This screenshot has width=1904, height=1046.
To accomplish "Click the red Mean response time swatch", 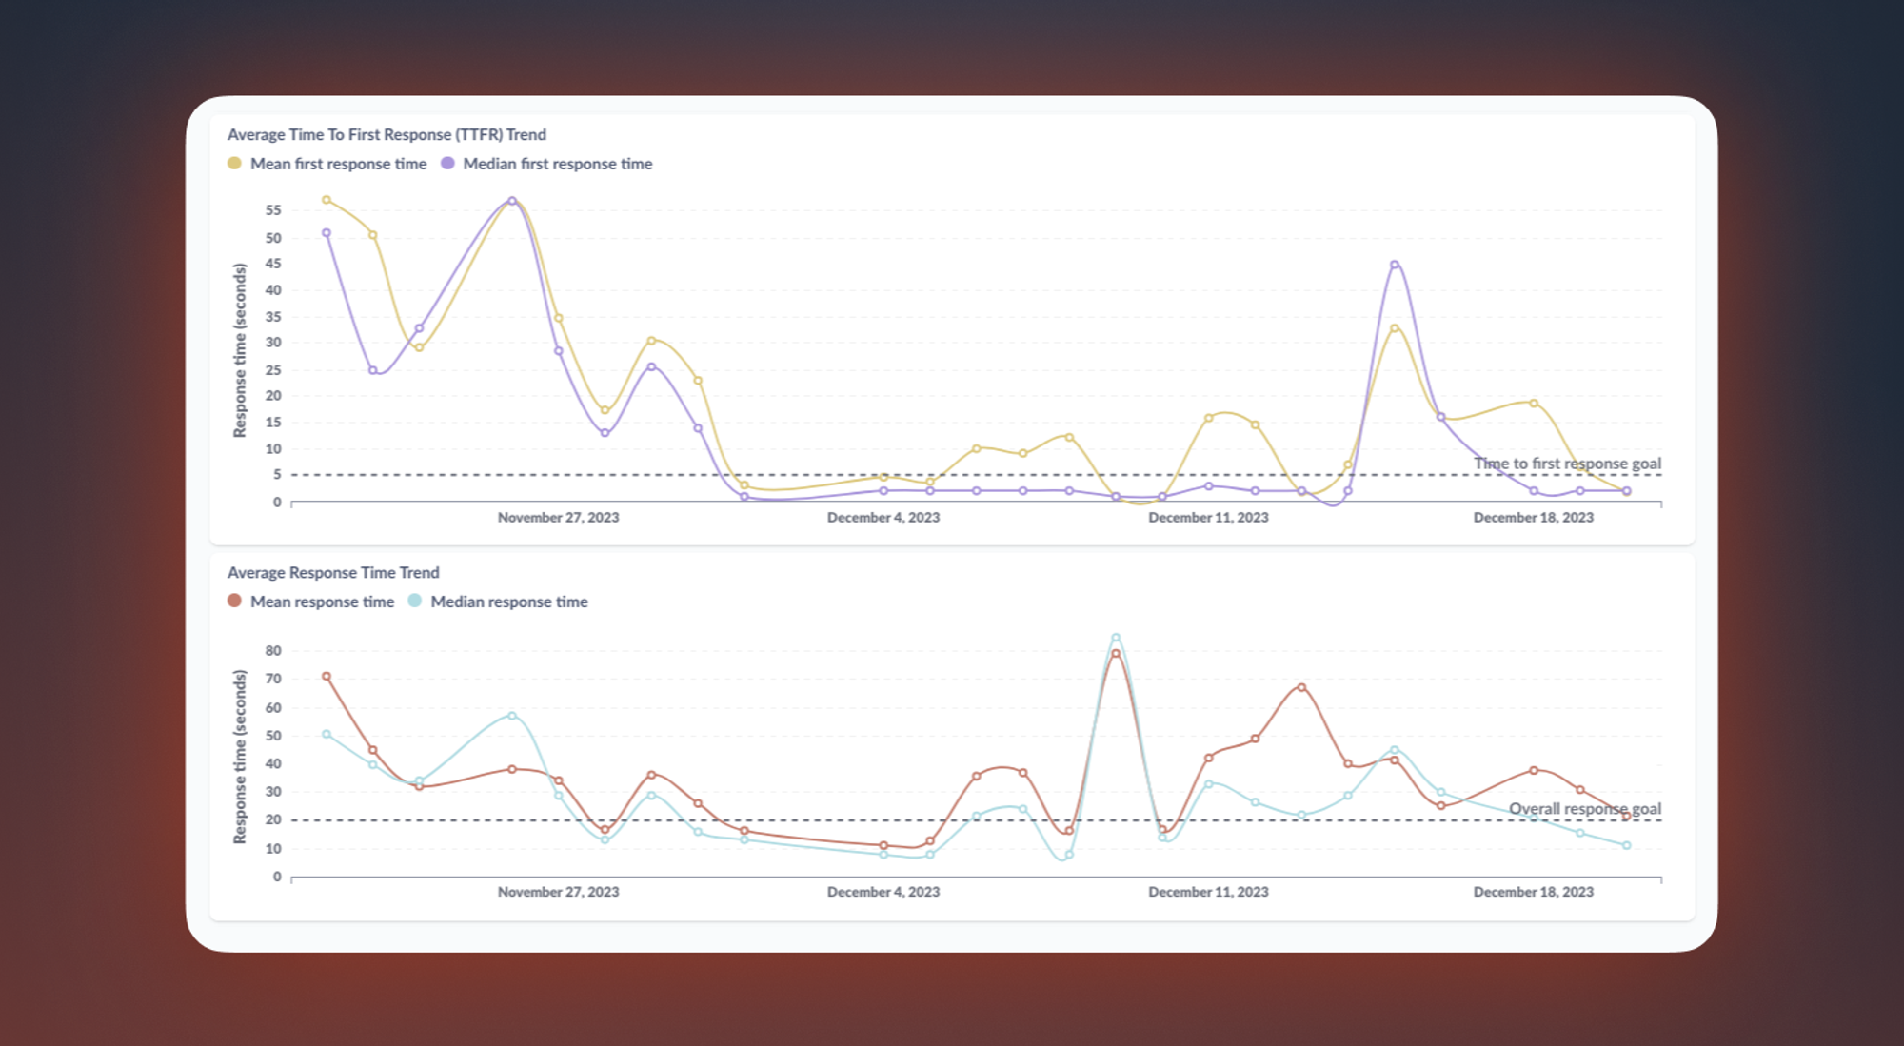I will (x=234, y=602).
